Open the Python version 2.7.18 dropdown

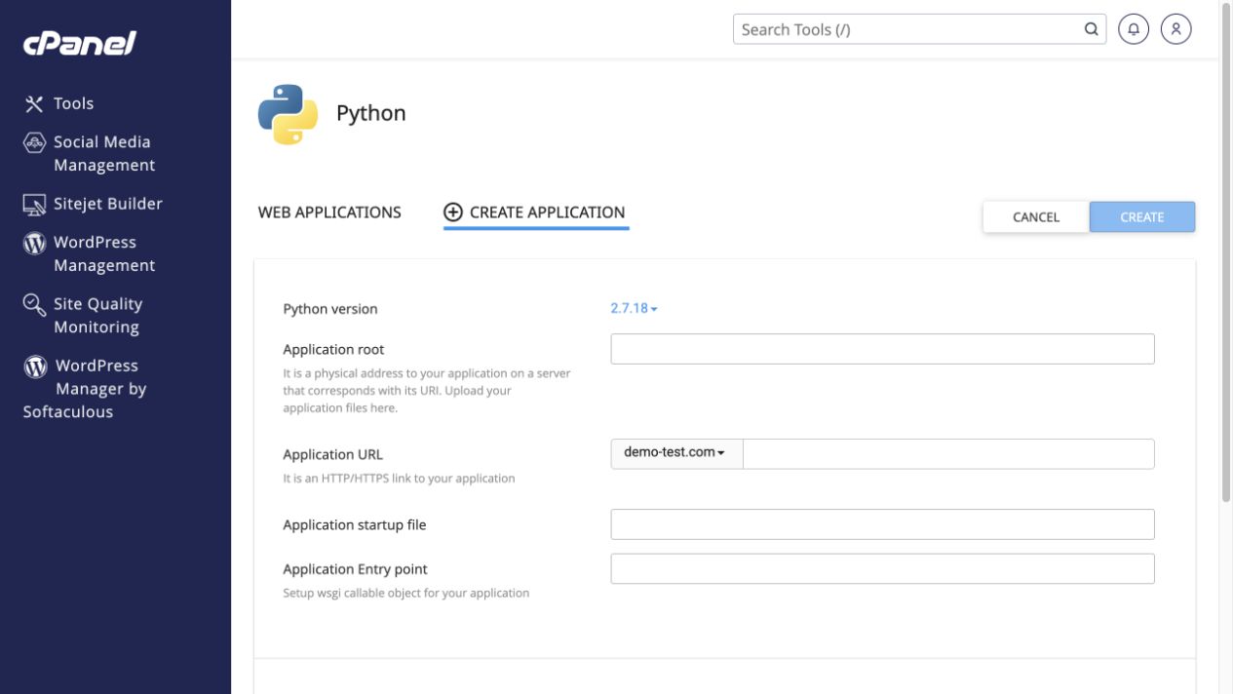point(635,308)
